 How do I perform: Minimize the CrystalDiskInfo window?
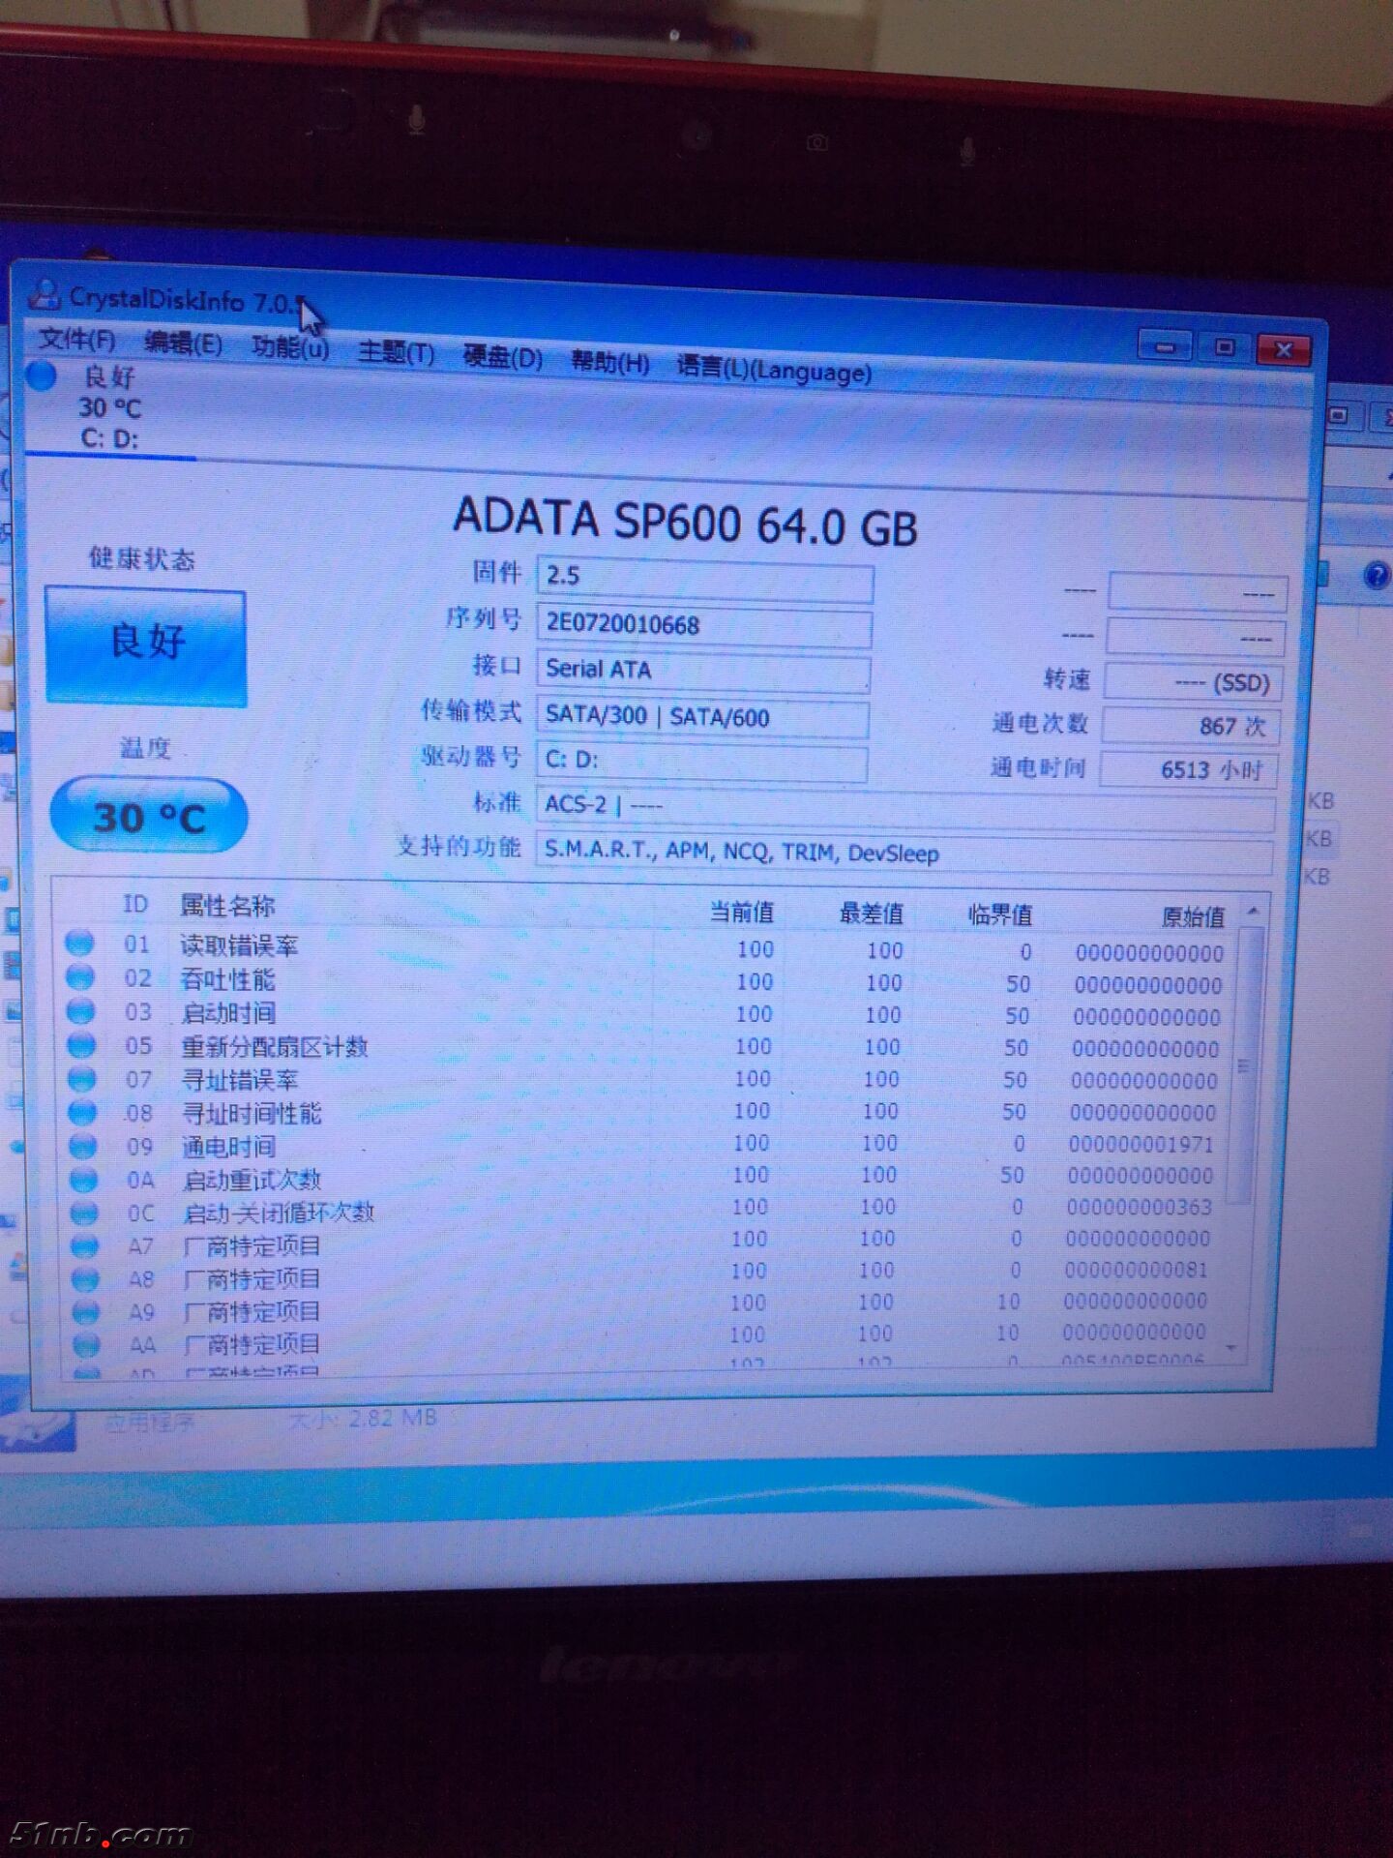coord(1166,345)
